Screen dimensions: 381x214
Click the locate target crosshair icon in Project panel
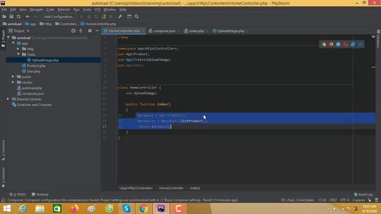pos(73,31)
